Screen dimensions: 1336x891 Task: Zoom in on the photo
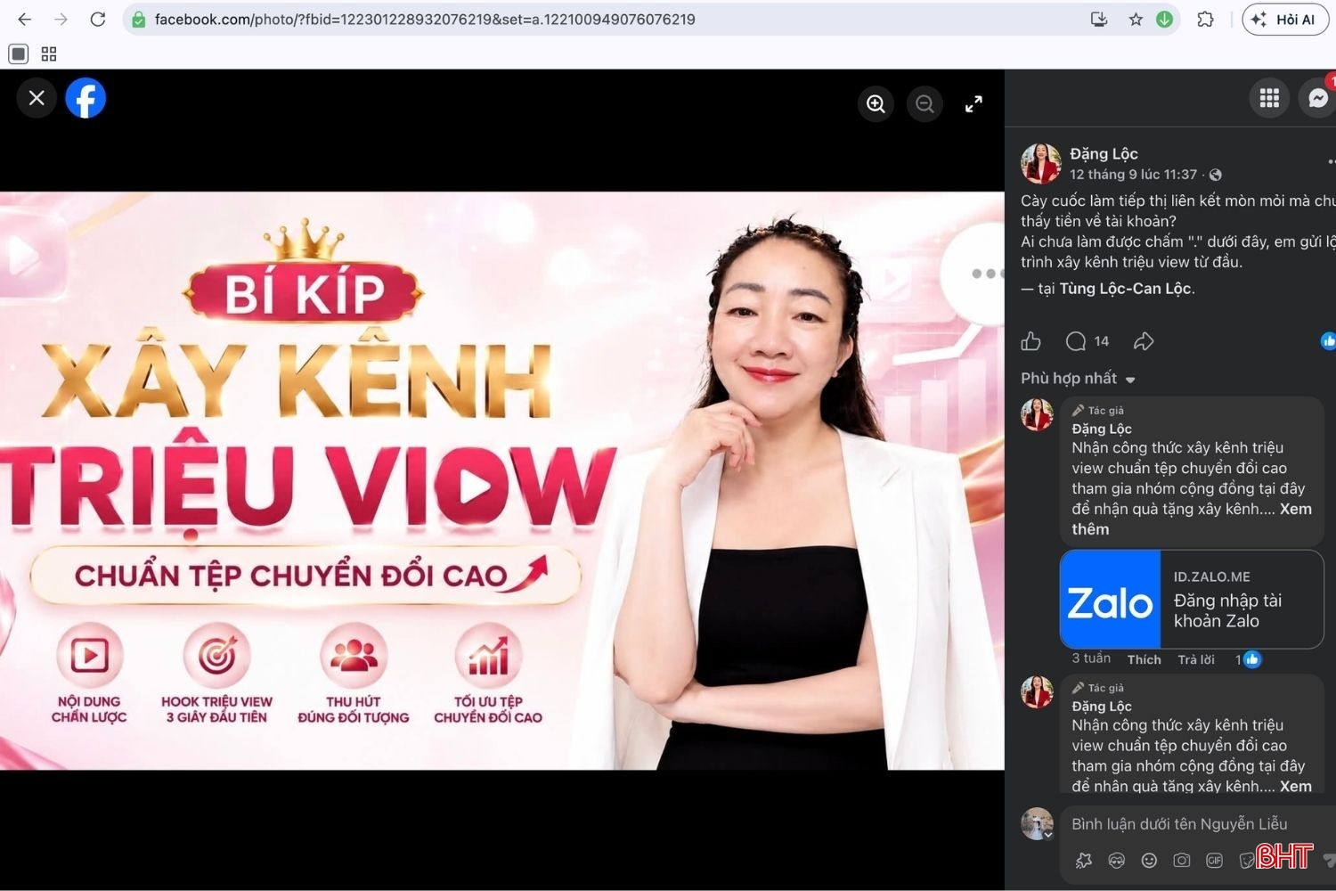(x=876, y=104)
